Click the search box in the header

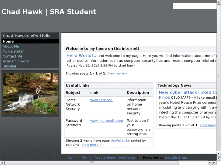pos(195,6)
